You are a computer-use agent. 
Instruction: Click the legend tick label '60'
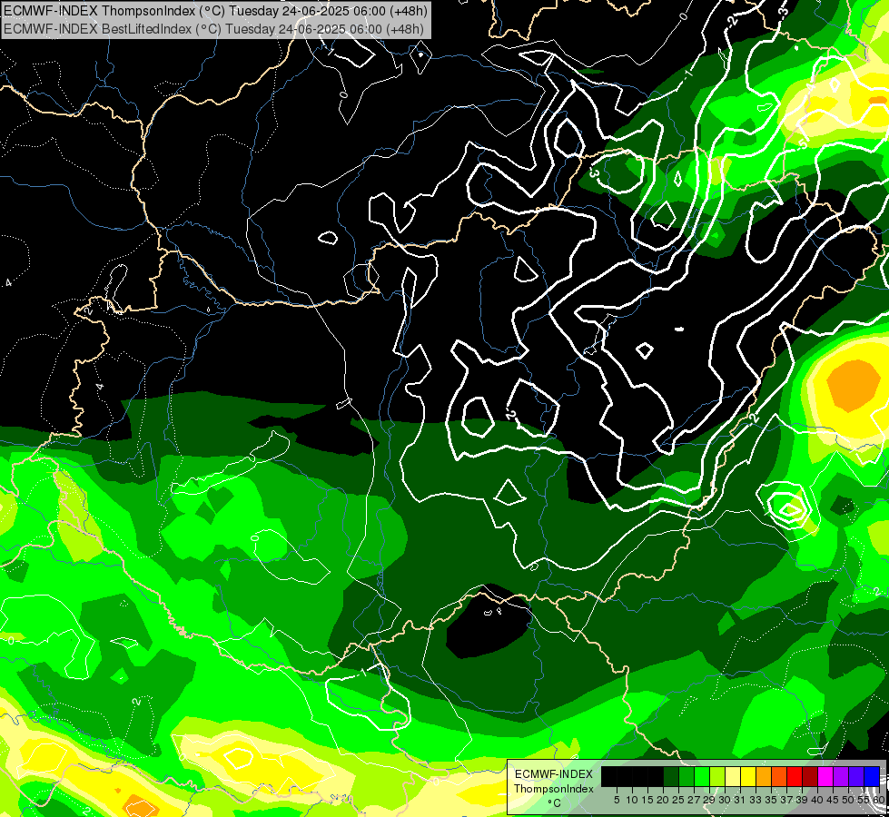click(x=879, y=800)
